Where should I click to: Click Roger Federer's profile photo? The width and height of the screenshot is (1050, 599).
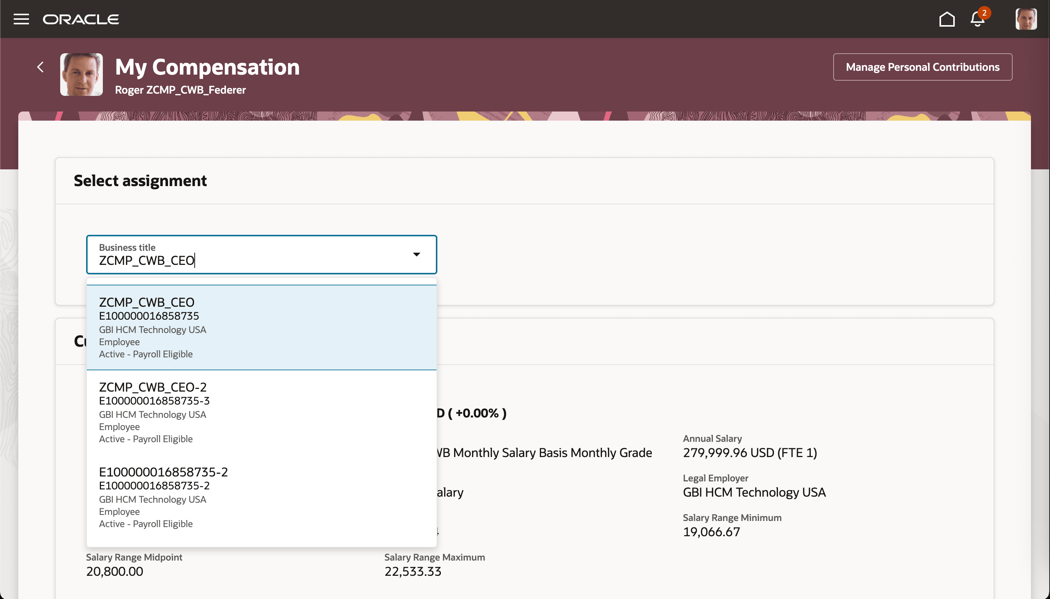click(81, 75)
